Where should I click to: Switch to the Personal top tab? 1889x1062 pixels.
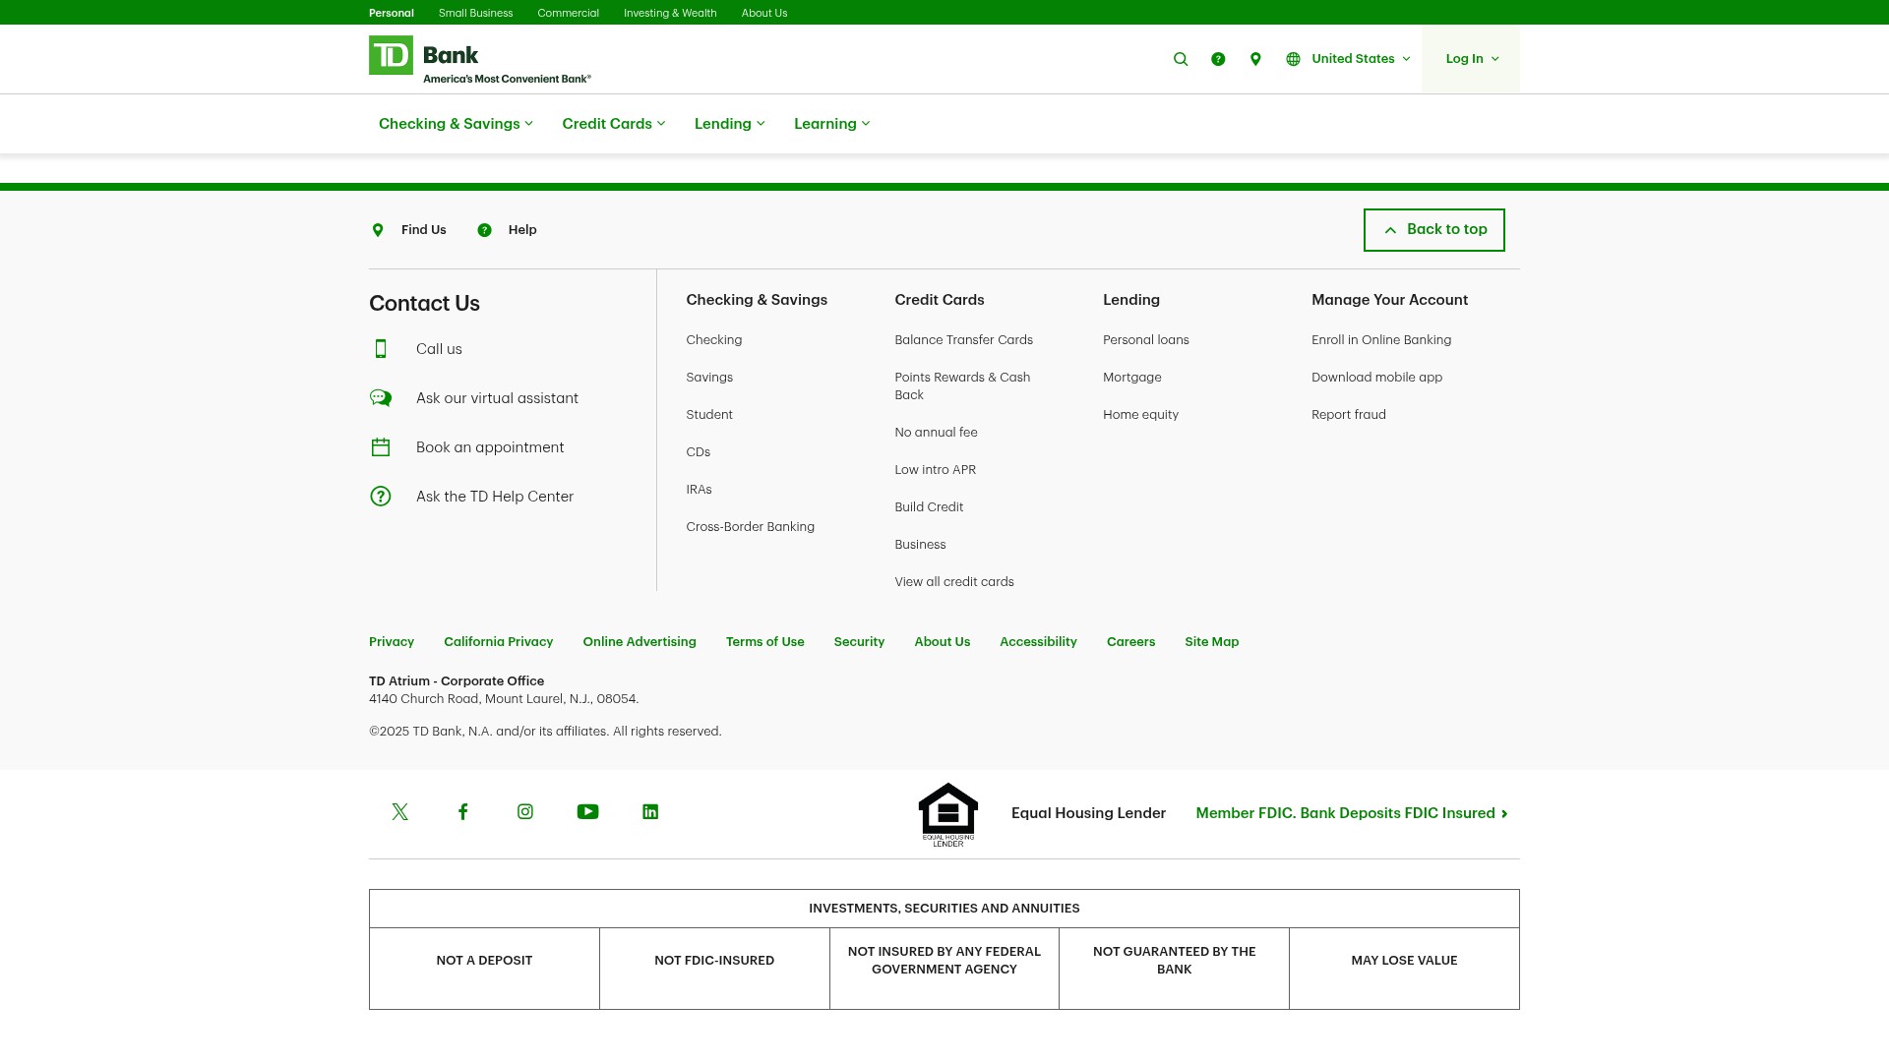click(x=392, y=13)
